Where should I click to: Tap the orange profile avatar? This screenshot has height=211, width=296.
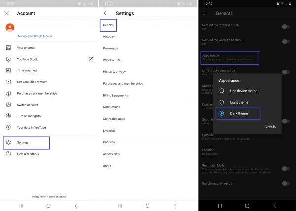click(9, 28)
